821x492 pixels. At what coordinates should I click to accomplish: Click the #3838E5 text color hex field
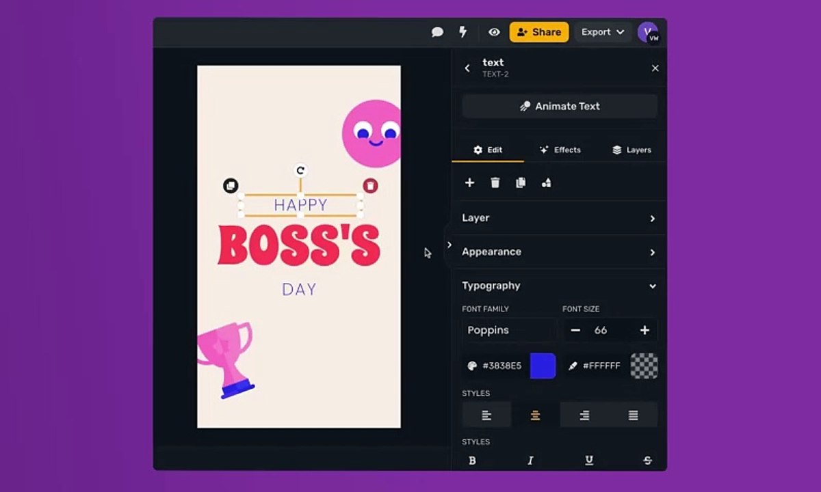(502, 366)
